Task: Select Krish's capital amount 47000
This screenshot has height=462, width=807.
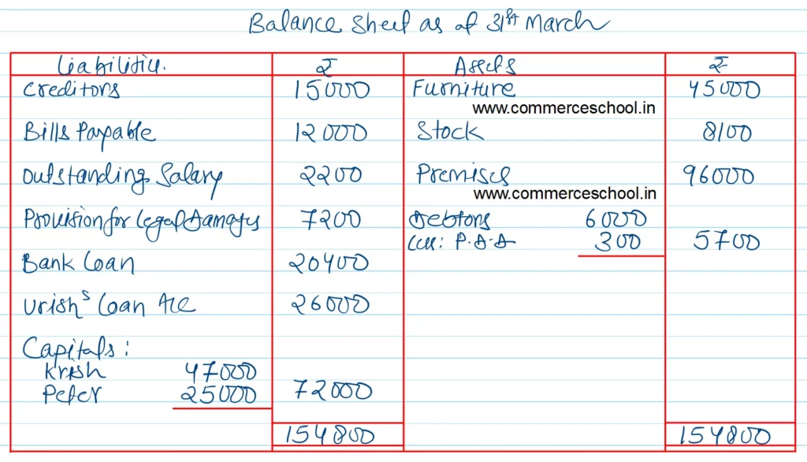Action: (221, 371)
